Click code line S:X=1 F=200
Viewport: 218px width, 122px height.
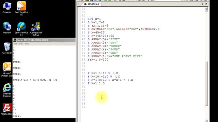(98, 60)
